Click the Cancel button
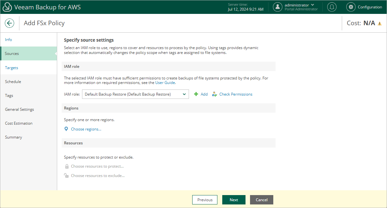 [x=261, y=200]
